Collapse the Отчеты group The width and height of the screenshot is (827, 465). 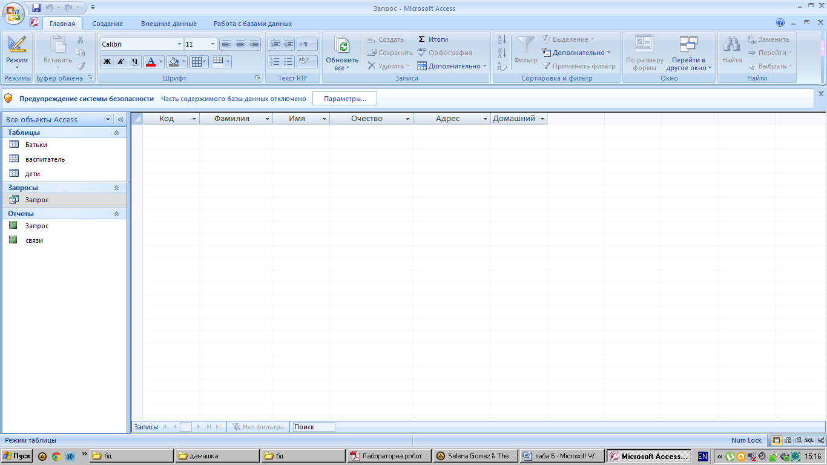(117, 214)
